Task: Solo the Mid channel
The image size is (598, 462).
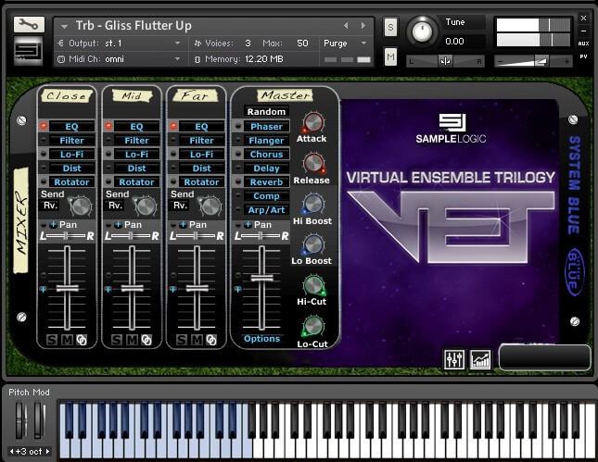Action: click(116, 340)
